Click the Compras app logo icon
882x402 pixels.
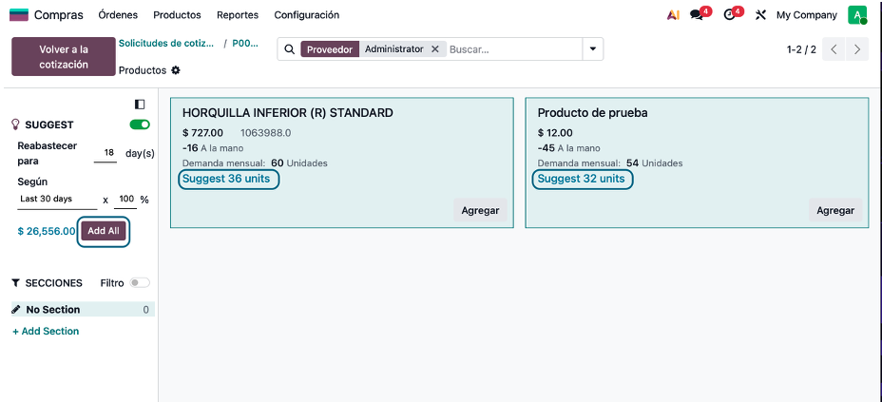click(19, 15)
